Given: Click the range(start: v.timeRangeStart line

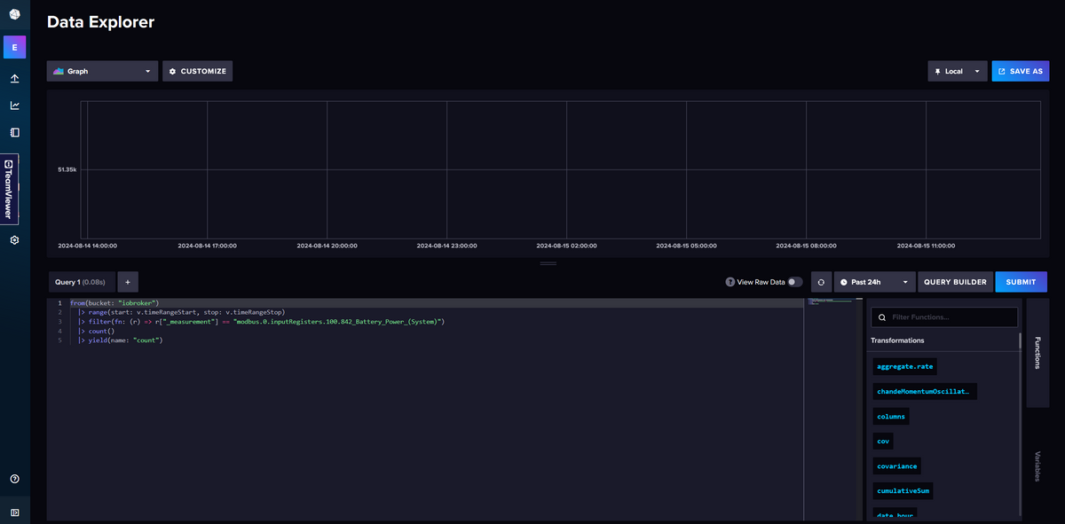Looking at the screenshot, I should [x=181, y=312].
